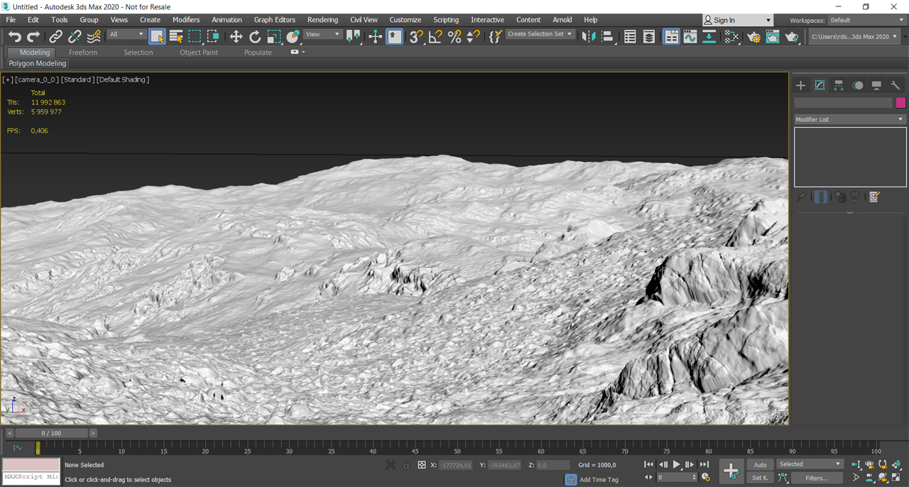Select the Move tool in toolbar
Screen dimensions: 909x487
coord(236,36)
